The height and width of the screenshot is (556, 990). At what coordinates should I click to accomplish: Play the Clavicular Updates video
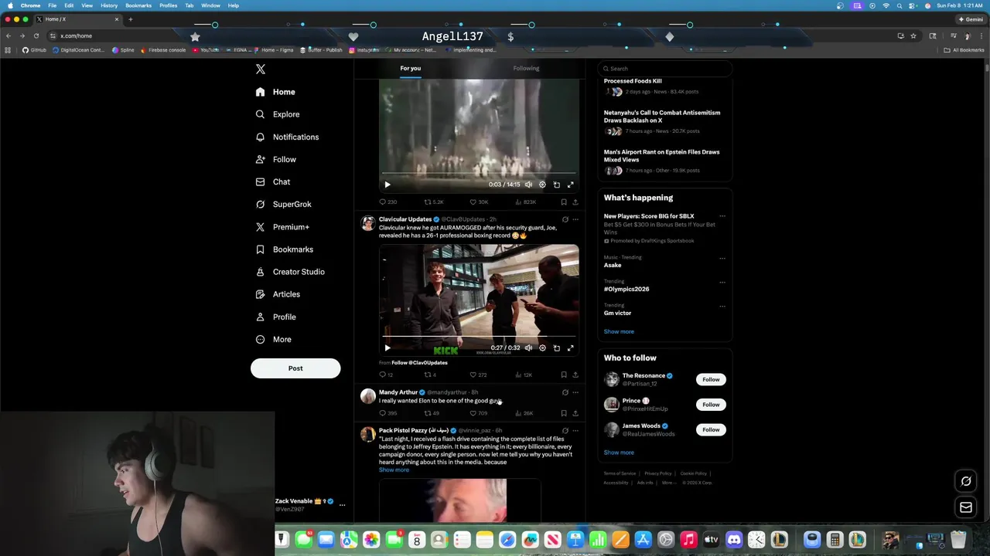[x=387, y=347]
